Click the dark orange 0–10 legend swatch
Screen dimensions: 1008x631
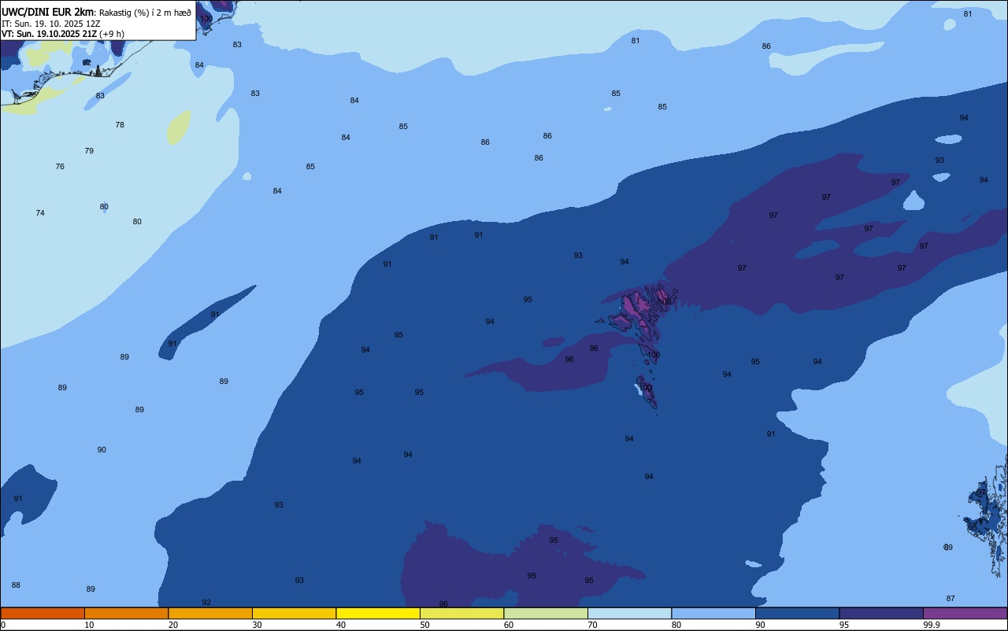coord(43,613)
